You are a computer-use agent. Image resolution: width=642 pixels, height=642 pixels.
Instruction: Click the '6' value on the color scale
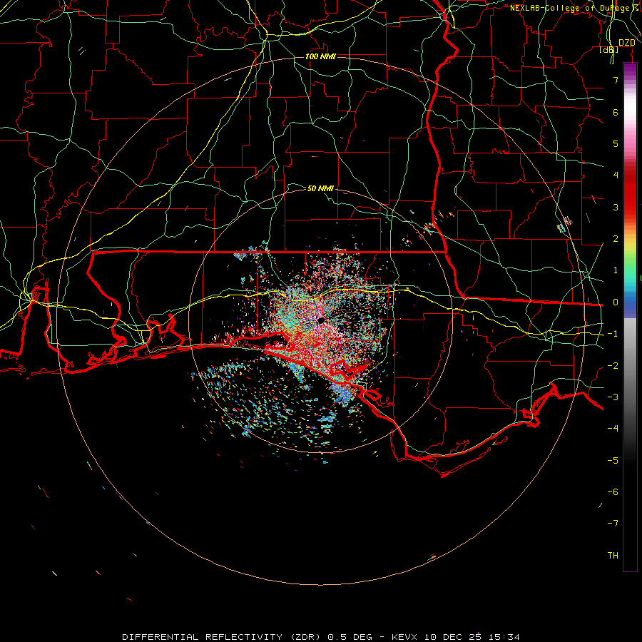tap(616, 112)
